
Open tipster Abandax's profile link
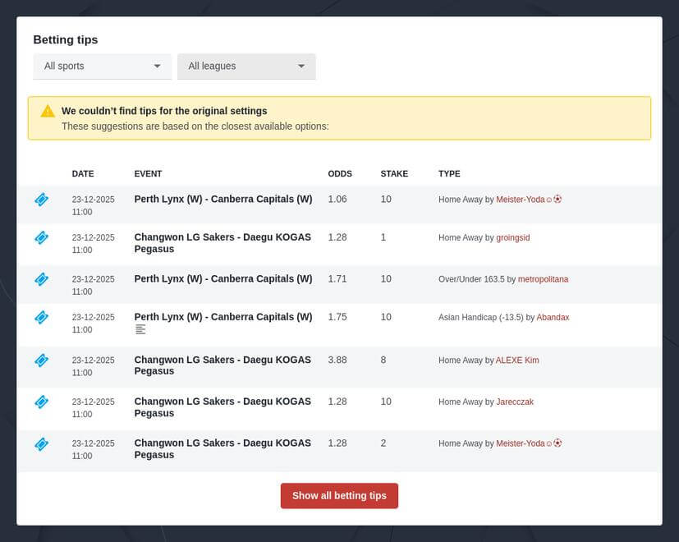coord(553,317)
